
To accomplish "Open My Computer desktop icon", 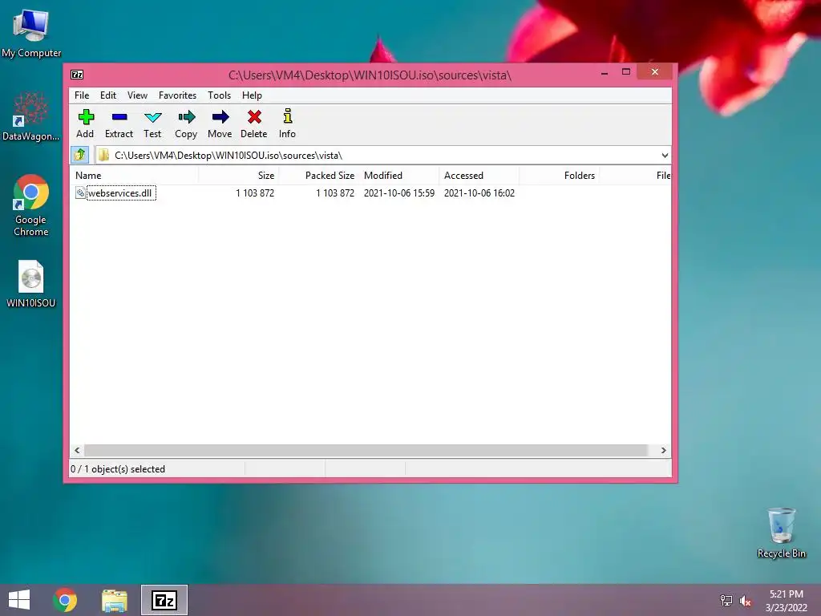I will pyautogui.click(x=31, y=34).
